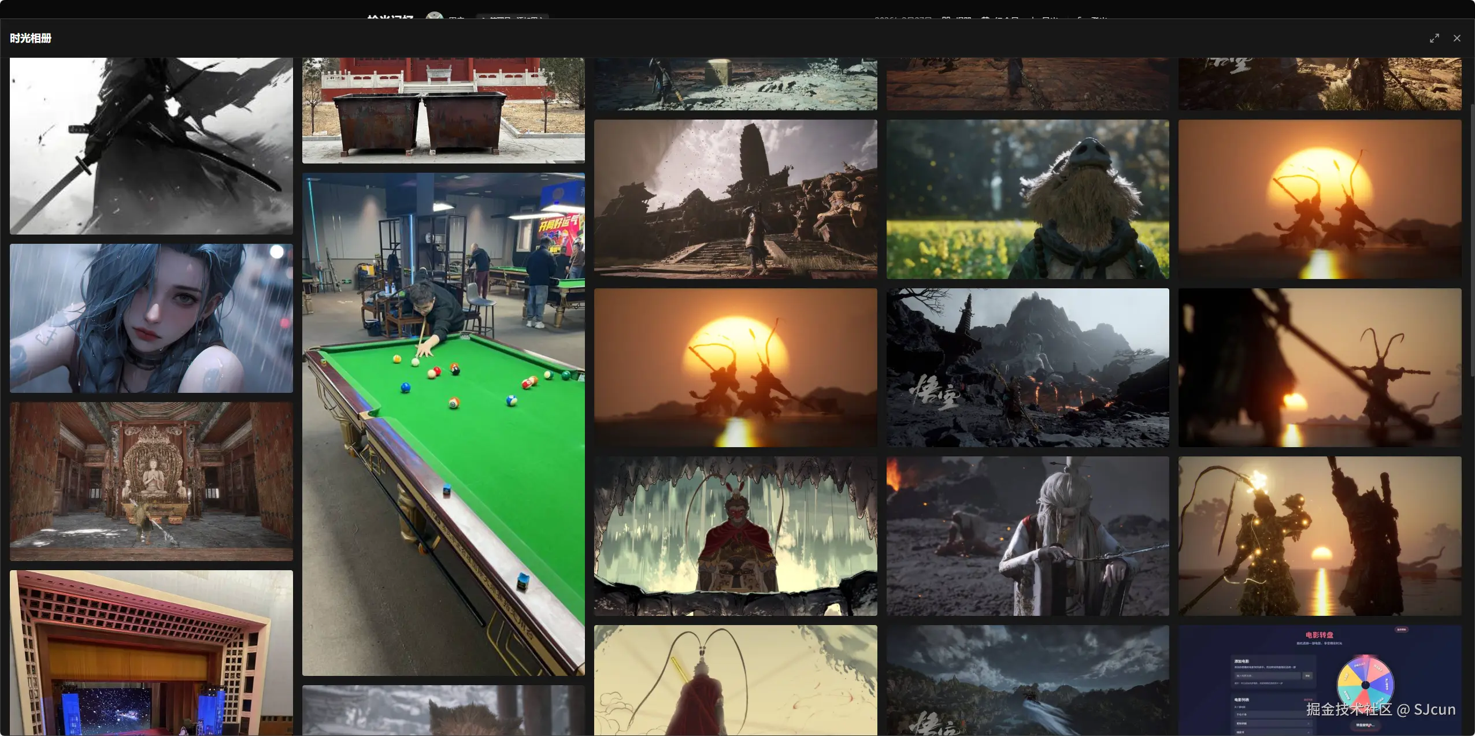
Task: Open the 悟空 dark mountain landscape image
Action: point(1027,367)
